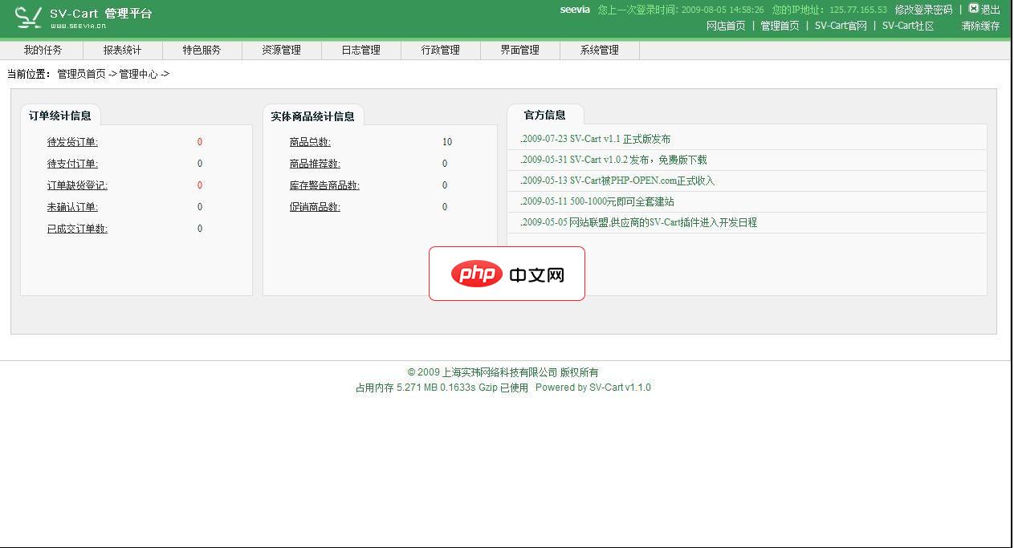Open the 日志管理 section

[x=360, y=49]
